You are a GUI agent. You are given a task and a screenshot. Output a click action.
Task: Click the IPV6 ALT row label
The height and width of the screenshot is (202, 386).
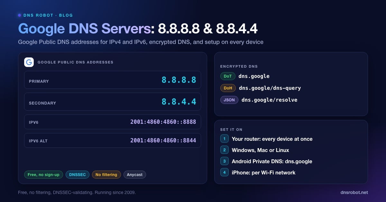(38, 141)
